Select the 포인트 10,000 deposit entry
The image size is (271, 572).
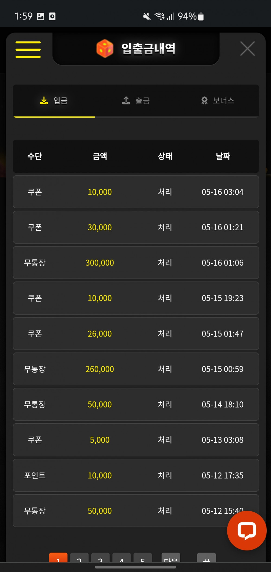point(136,475)
